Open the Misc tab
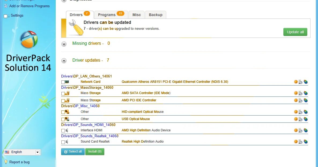Image resolution: width=318 pixels, height=167 pixels. pos(136,14)
